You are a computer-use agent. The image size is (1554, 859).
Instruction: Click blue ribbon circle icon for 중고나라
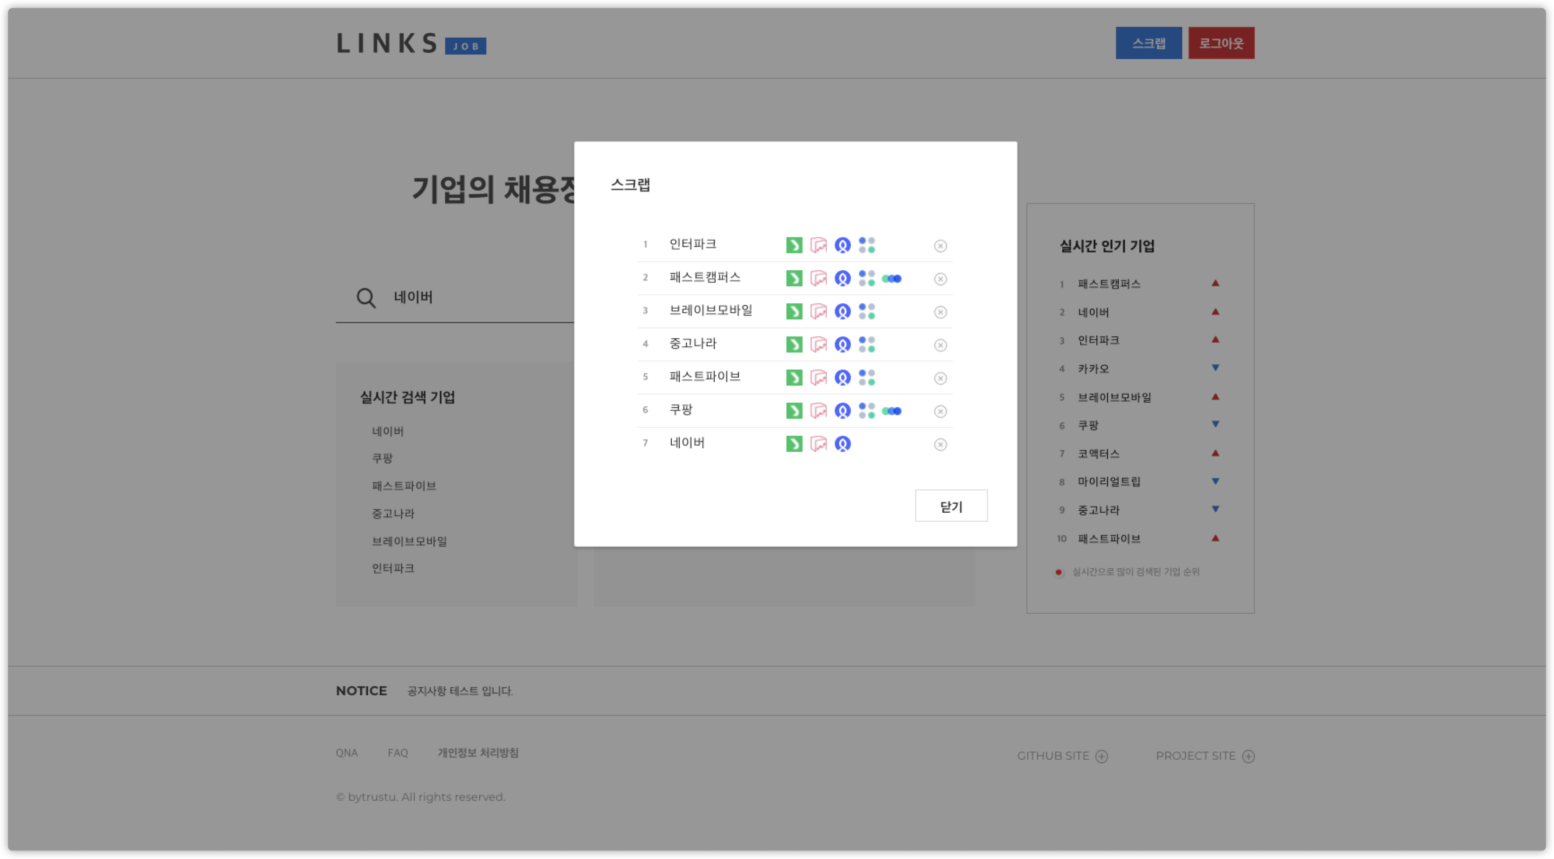coord(842,345)
